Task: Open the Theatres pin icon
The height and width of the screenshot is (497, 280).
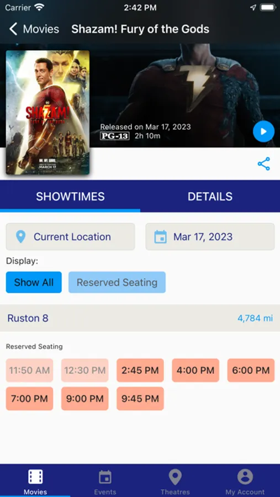Action: click(175, 477)
